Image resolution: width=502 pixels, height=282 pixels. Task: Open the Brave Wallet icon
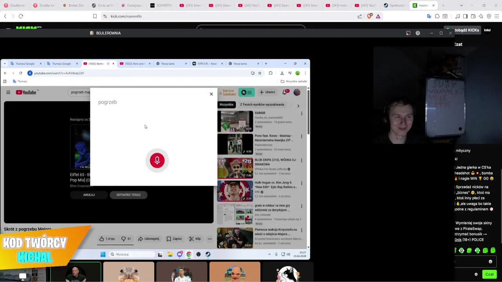coord(473,16)
